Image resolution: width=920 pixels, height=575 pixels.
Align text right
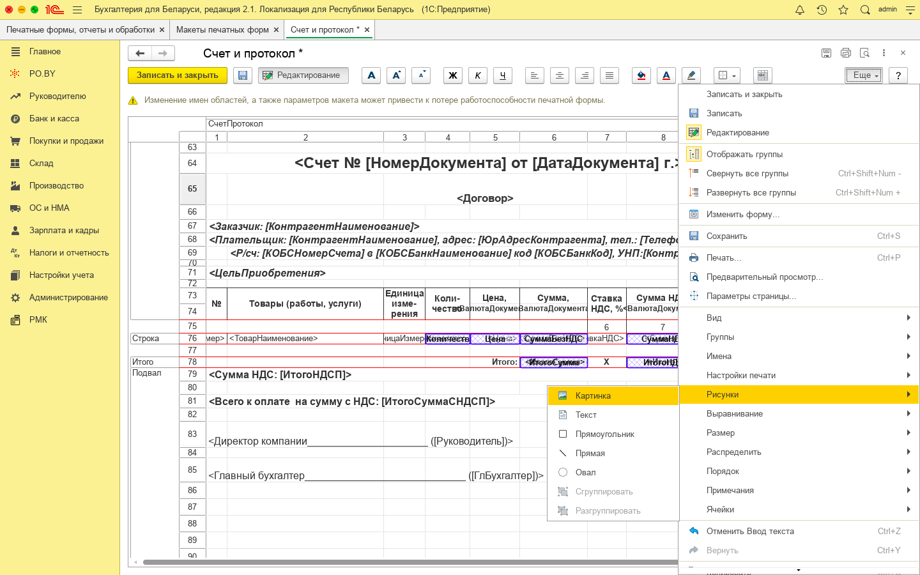585,75
